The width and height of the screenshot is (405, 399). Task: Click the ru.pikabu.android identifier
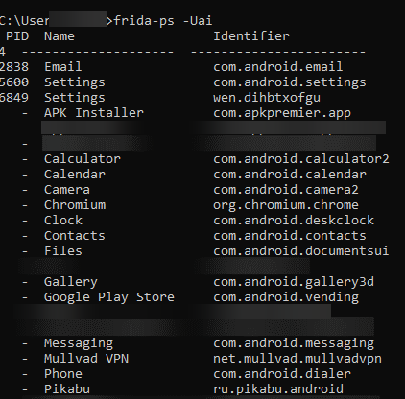pos(278,389)
